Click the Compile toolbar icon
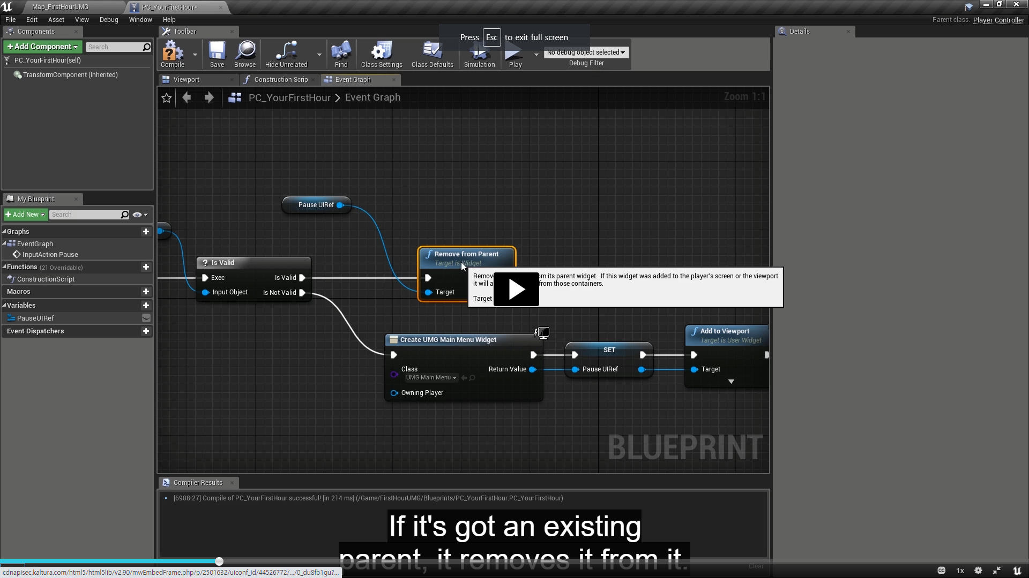Image resolution: width=1029 pixels, height=578 pixels. (173, 54)
